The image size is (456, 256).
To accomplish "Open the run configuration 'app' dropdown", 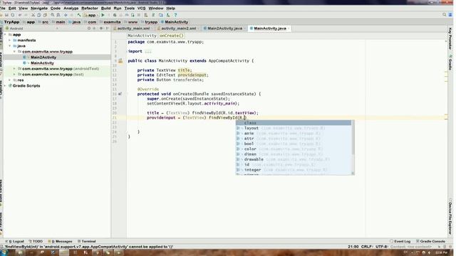I will [91, 15].
